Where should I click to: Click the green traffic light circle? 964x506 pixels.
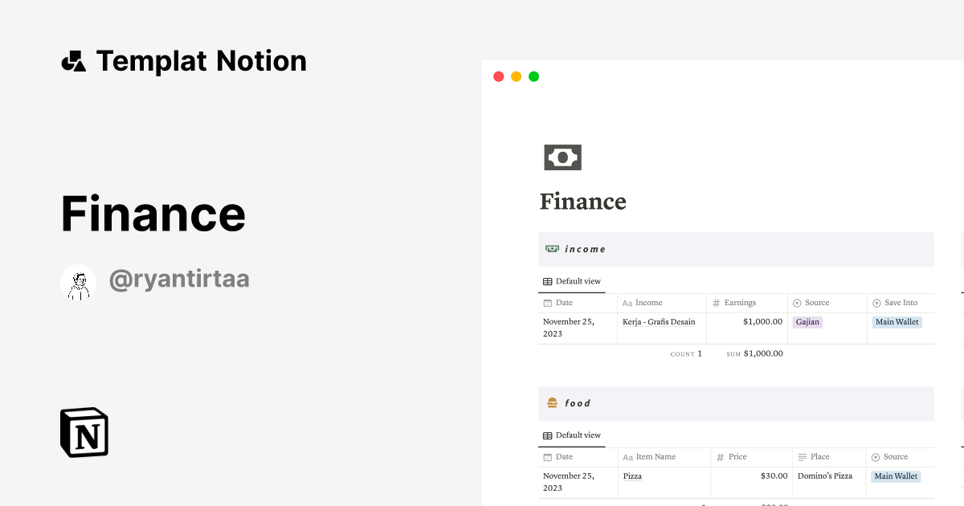(x=533, y=76)
